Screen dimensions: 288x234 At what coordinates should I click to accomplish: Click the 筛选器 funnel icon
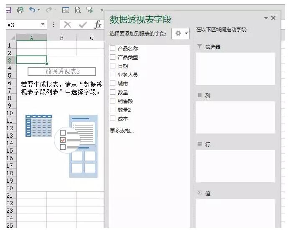(x=200, y=46)
